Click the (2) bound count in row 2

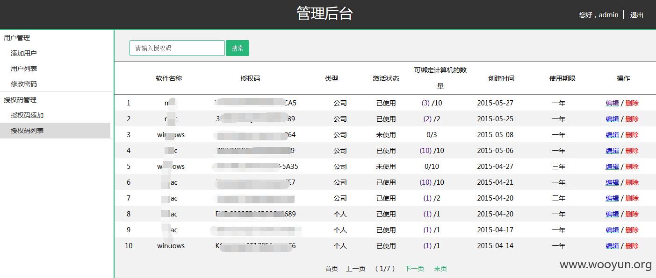[427, 119]
